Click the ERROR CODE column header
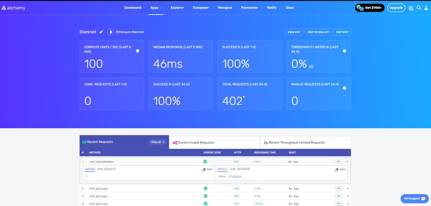The height and width of the screenshot is (206, 431). coord(212,153)
